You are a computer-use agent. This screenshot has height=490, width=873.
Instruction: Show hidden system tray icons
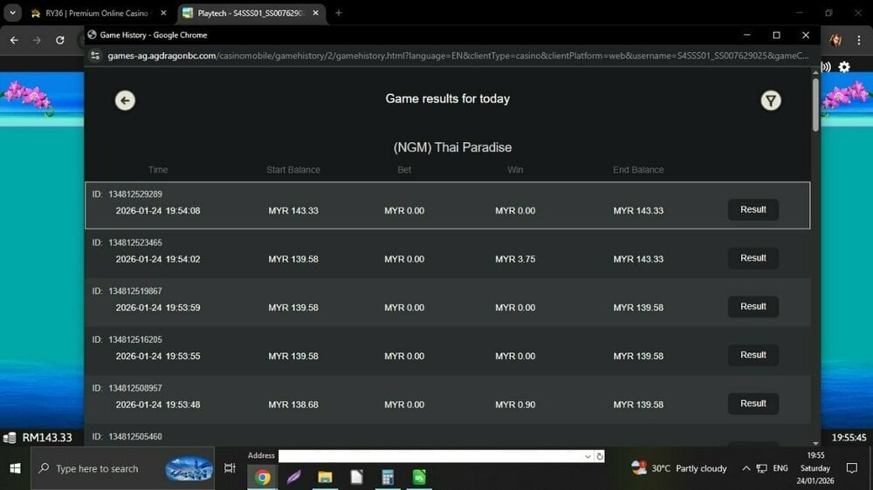(746, 468)
